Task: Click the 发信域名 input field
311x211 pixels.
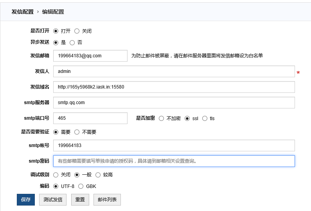Action: coord(174,87)
